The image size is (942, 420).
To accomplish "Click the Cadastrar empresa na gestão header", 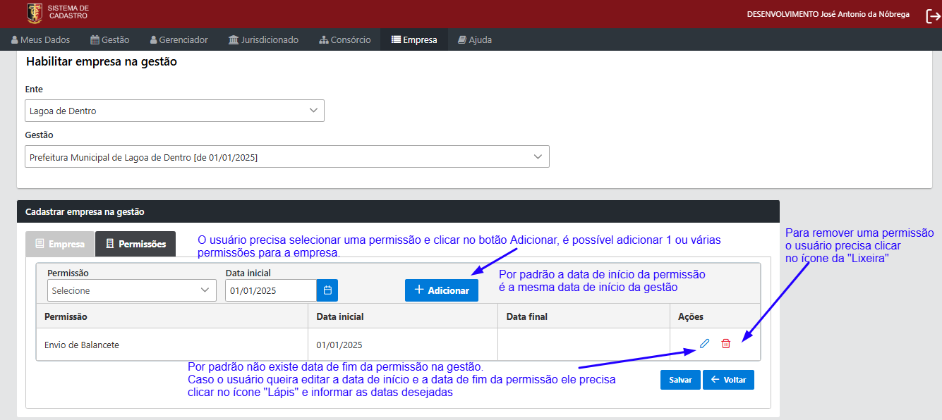I will tap(398, 211).
